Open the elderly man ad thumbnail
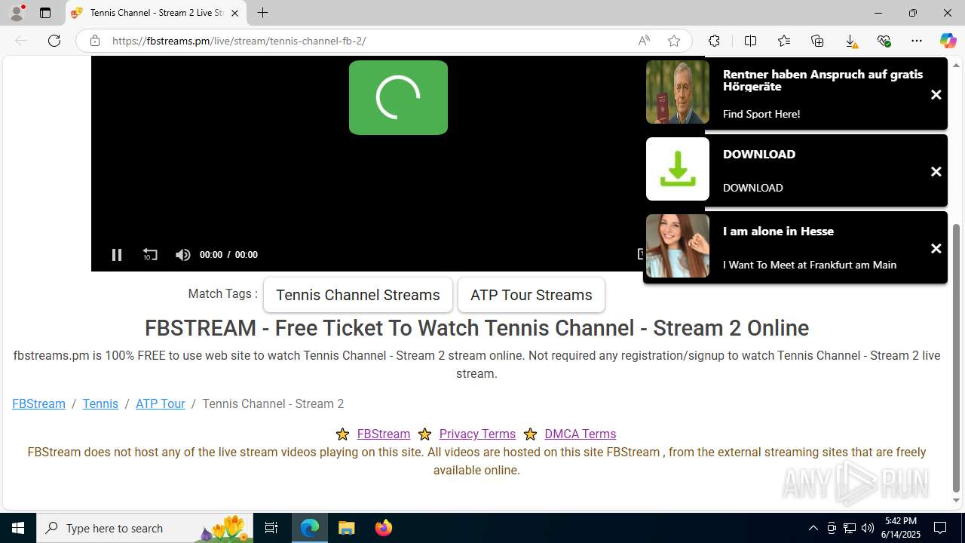Screen dimensions: 965x543 tap(678, 92)
